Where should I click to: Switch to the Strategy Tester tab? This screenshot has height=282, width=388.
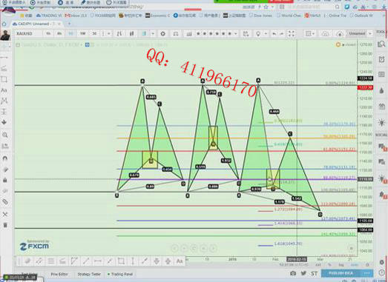89,274
